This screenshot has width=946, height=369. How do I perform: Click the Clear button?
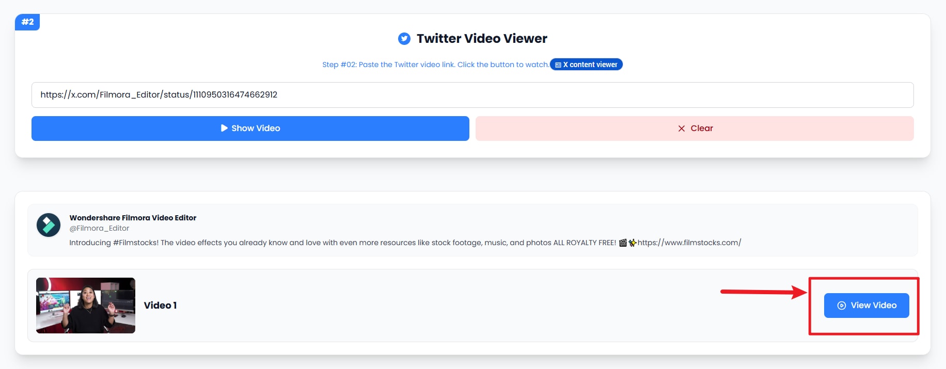pyautogui.click(x=695, y=129)
